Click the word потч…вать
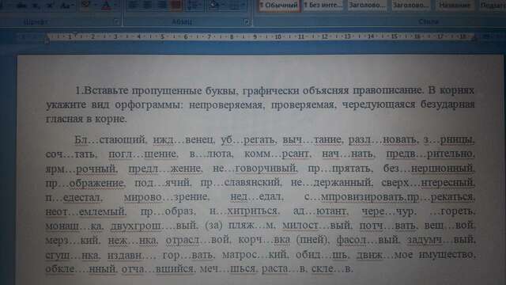Screen dimensions: 506x285 coord(389,226)
